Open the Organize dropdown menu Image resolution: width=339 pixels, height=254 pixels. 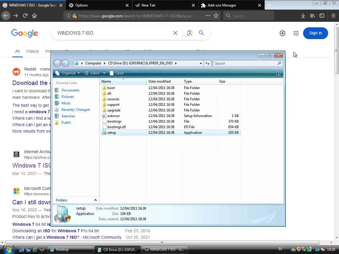click(x=68, y=73)
